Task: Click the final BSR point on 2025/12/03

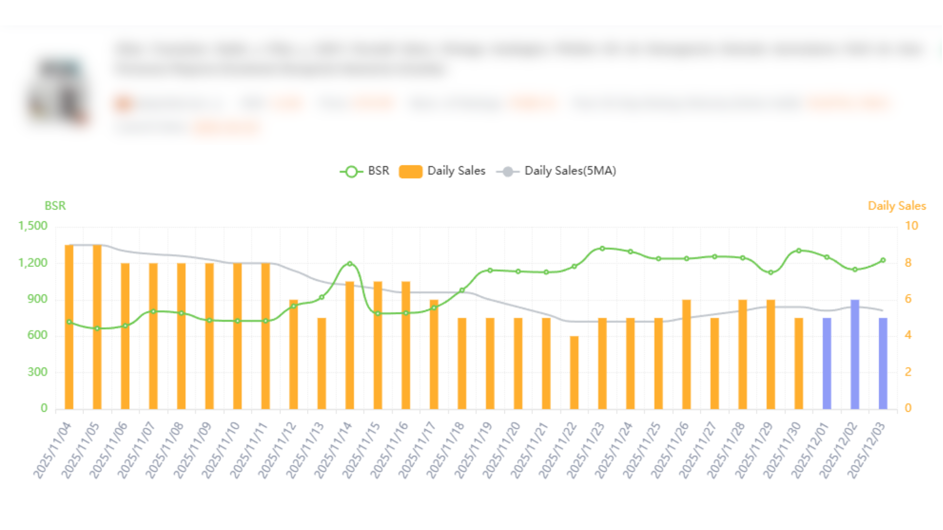Action: pos(883,260)
